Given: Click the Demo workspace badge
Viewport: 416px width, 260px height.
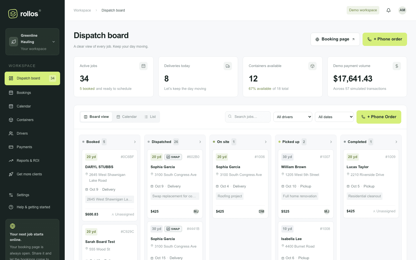Looking at the screenshot, I should (x=363, y=10).
